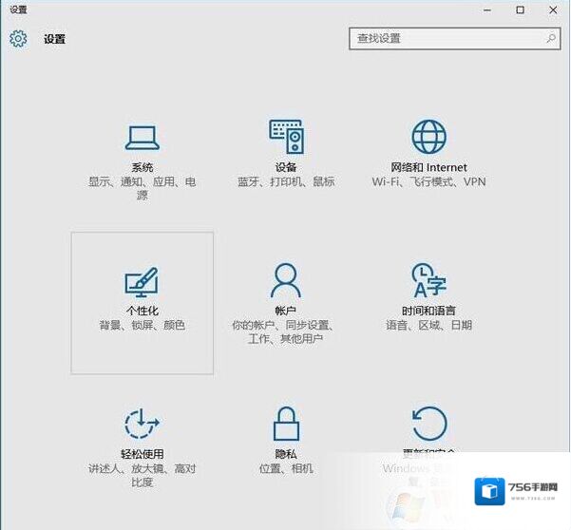This screenshot has height=530, width=571.
Task: Click the 个性化 title text
Action: coord(142,312)
